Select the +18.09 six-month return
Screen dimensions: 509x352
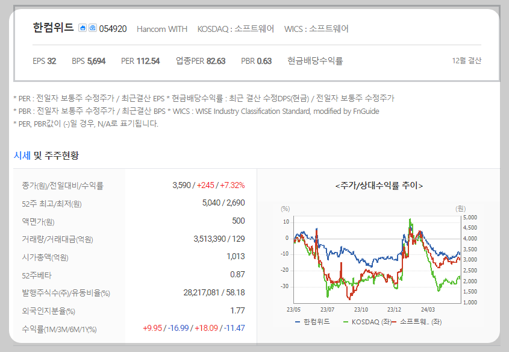(x=206, y=328)
